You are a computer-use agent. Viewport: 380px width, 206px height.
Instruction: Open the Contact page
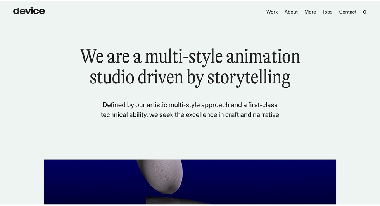pyautogui.click(x=347, y=12)
